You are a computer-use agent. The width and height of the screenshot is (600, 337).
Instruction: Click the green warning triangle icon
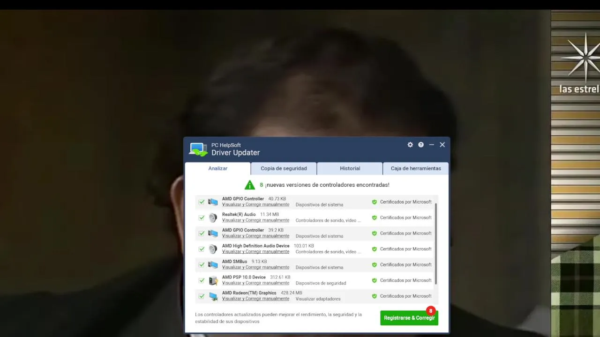coord(250,185)
